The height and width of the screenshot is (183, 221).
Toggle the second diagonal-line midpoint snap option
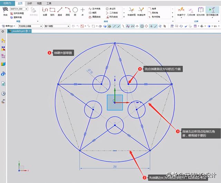(x=119, y=26)
